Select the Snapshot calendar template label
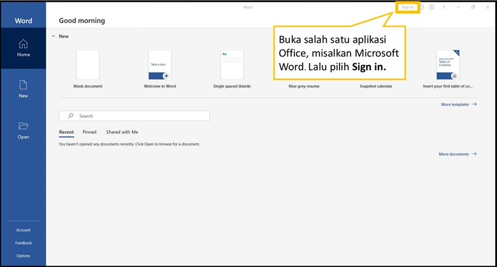 click(x=376, y=86)
